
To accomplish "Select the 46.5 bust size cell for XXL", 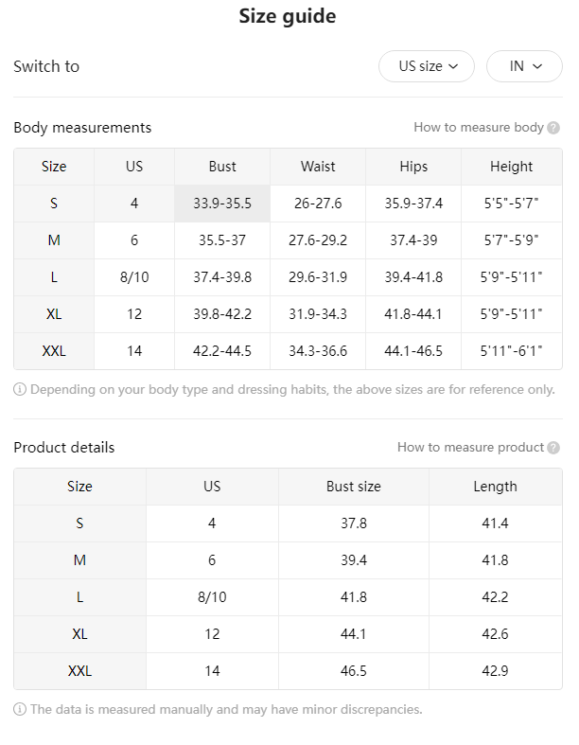I will (354, 671).
